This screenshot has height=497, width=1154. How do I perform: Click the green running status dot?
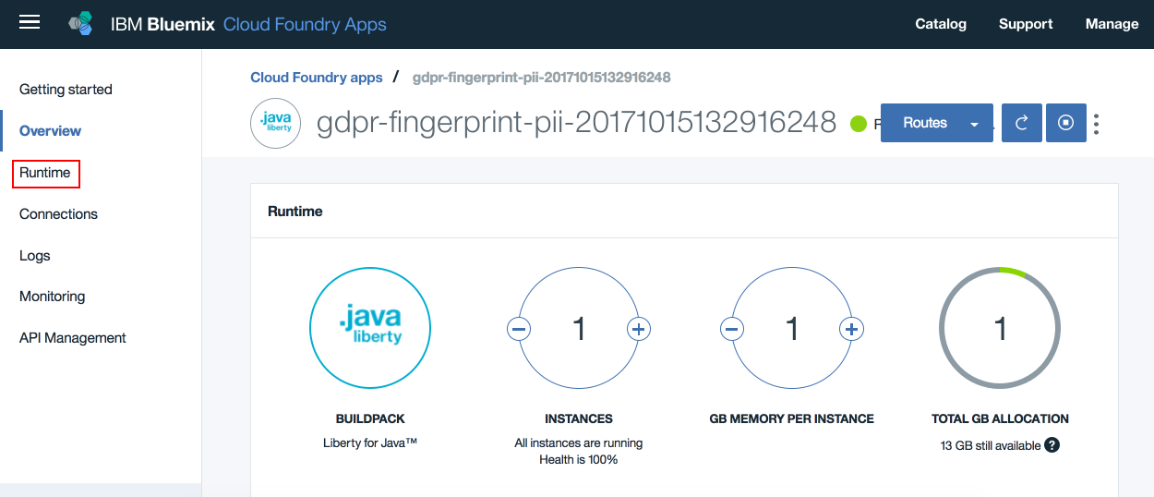[859, 123]
